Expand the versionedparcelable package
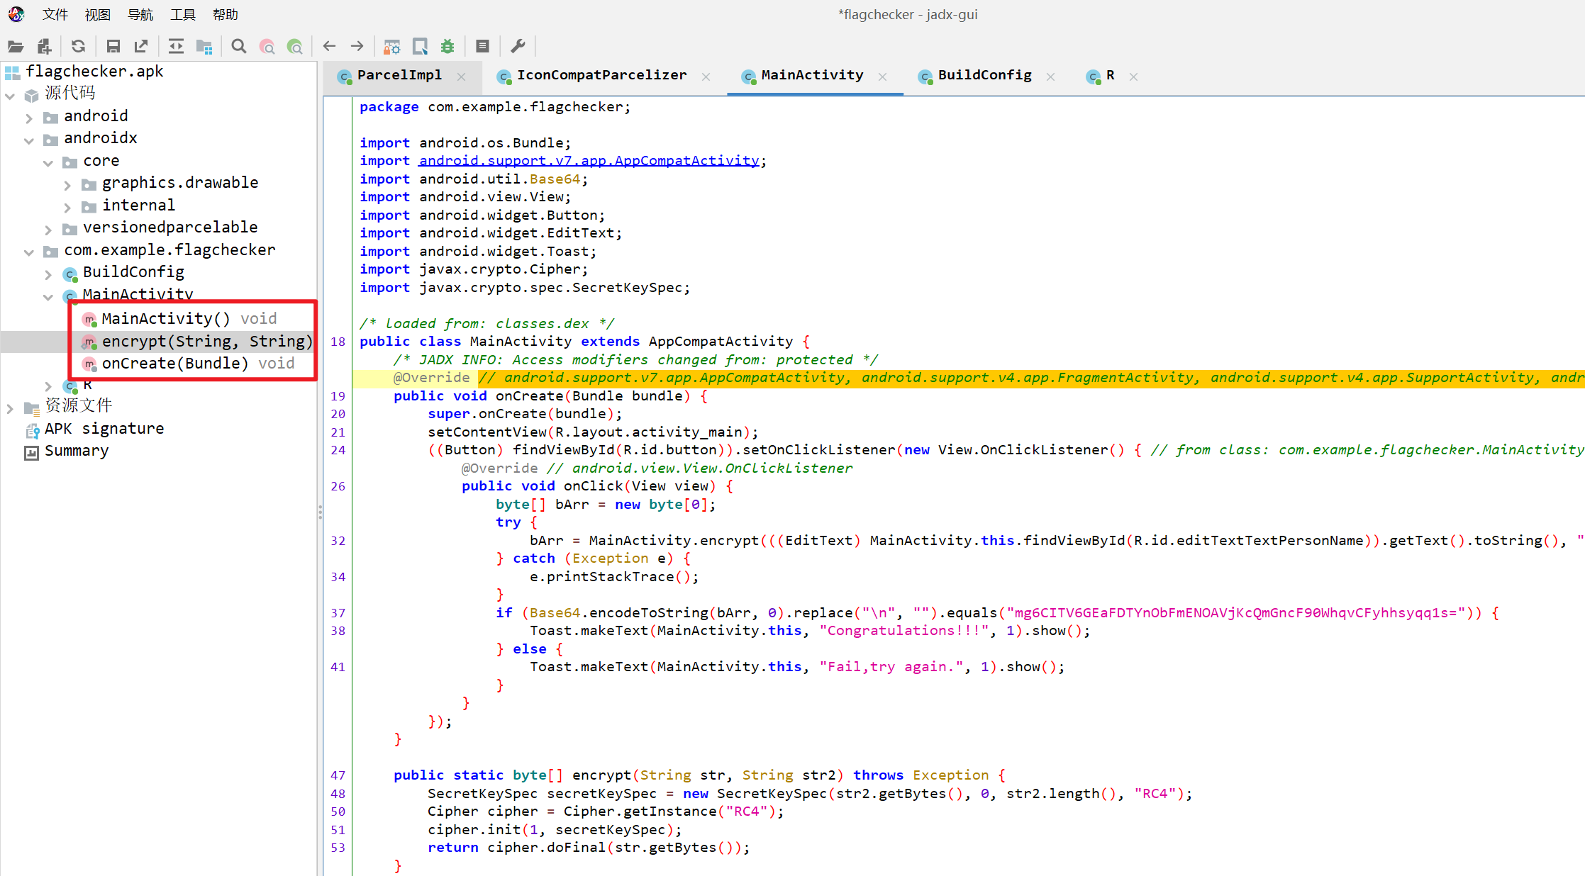Screen dimensions: 1585x876 48,230
